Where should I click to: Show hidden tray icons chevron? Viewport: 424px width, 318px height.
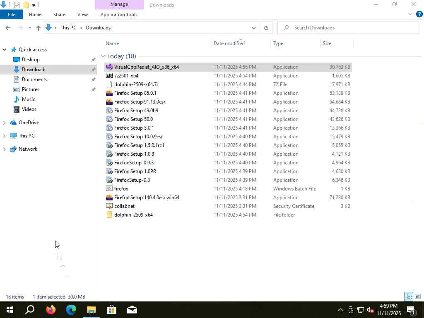point(341,310)
